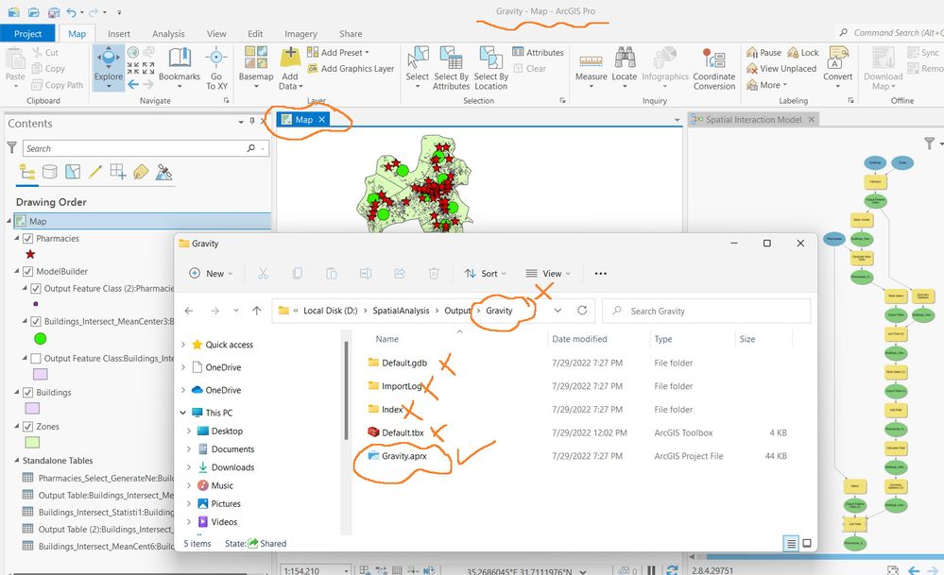Click the Delete trash icon in Gravity window
This screenshot has width=944, height=575.
tap(434, 273)
